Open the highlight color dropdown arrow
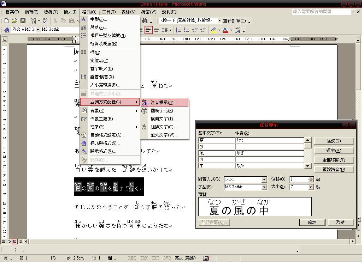 [x=219, y=30]
